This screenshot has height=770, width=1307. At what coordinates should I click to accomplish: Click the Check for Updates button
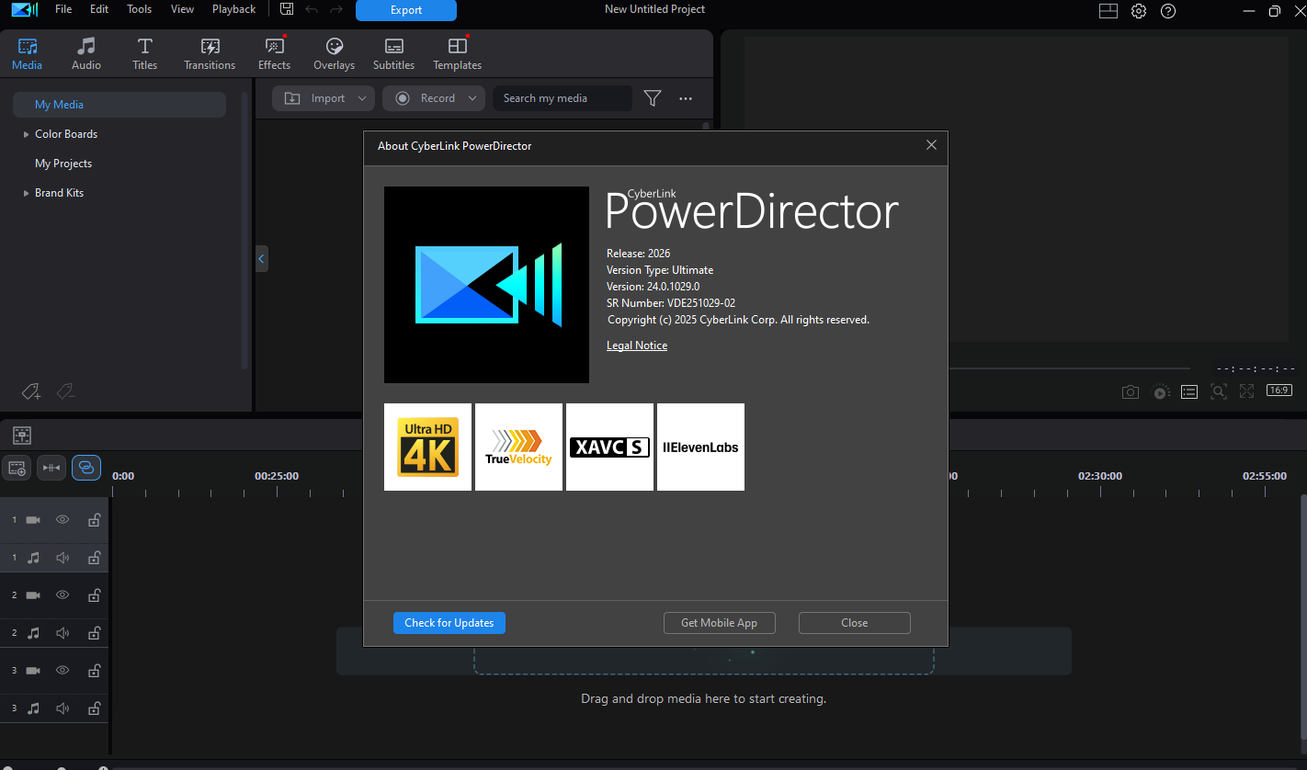click(x=449, y=623)
